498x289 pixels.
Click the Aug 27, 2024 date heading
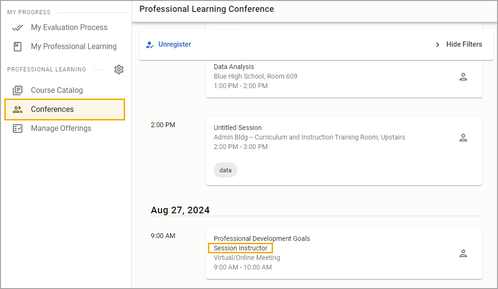coord(180,210)
